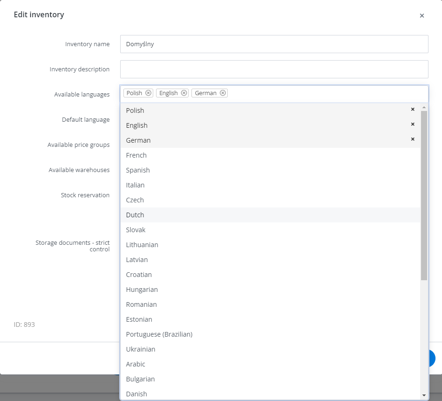
Task: Click Storage documents - strict control label
Action: click(73, 246)
